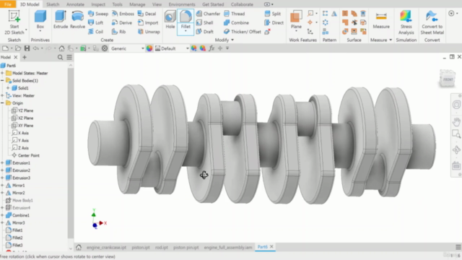Select the Shell tool
This screenshot has height=260, width=462.
[204, 22]
